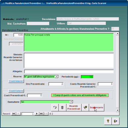This screenshot has height=128, width=128.
Task: Exit the form via the door icon
Action: pos(115,121)
